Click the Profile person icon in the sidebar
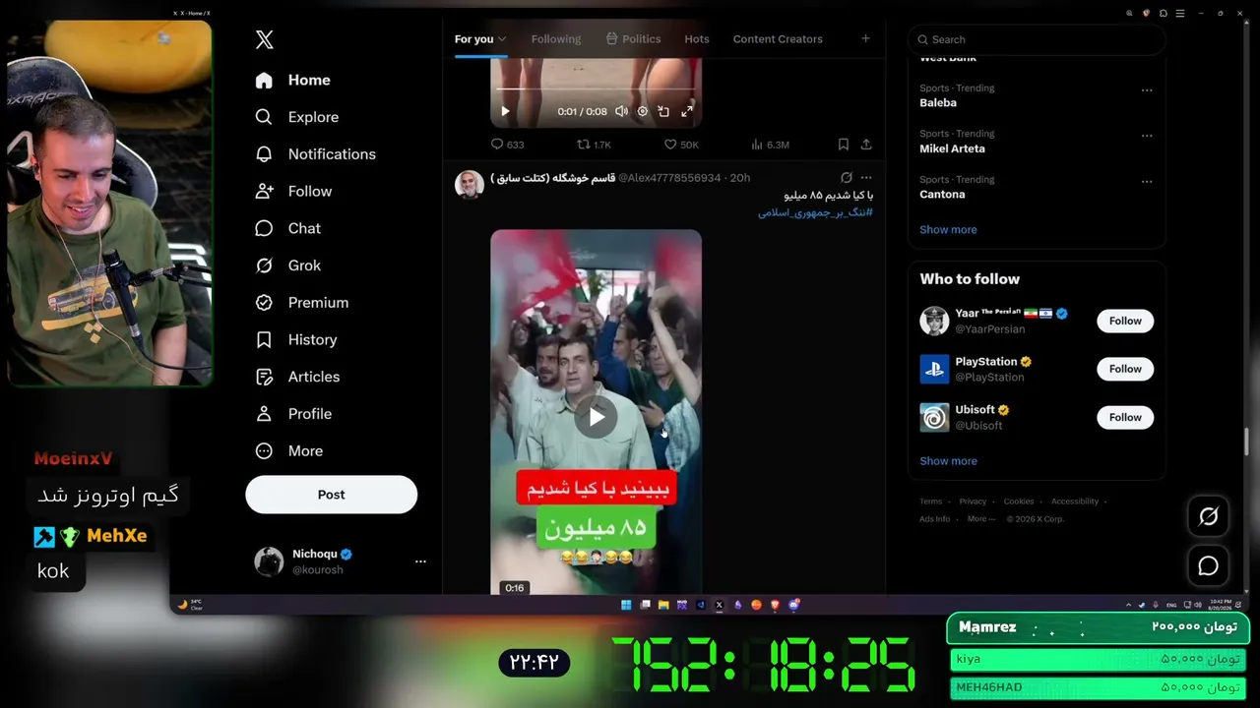 [264, 414]
